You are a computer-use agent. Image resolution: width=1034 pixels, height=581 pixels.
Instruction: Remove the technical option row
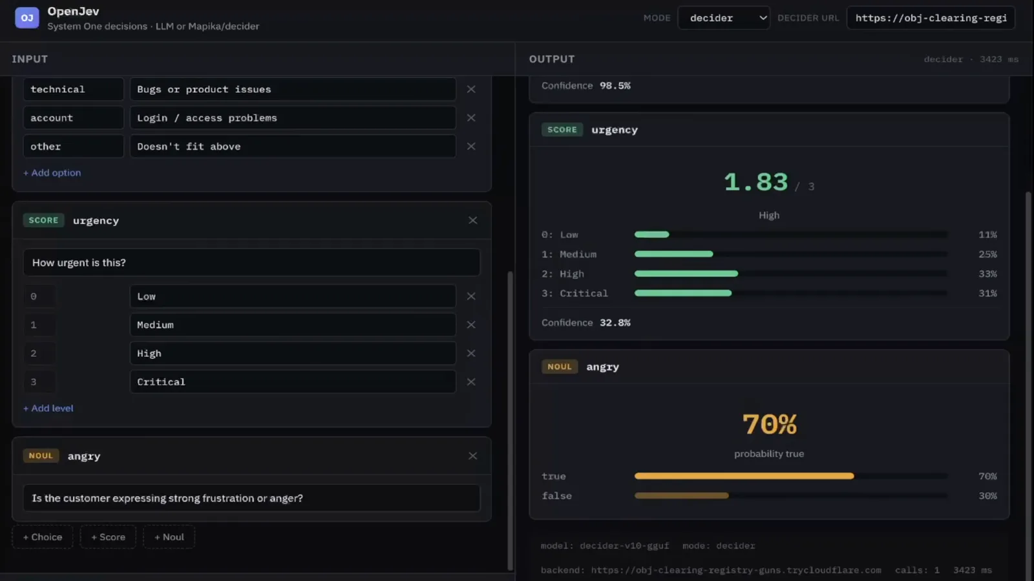pyautogui.click(x=471, y=90)
